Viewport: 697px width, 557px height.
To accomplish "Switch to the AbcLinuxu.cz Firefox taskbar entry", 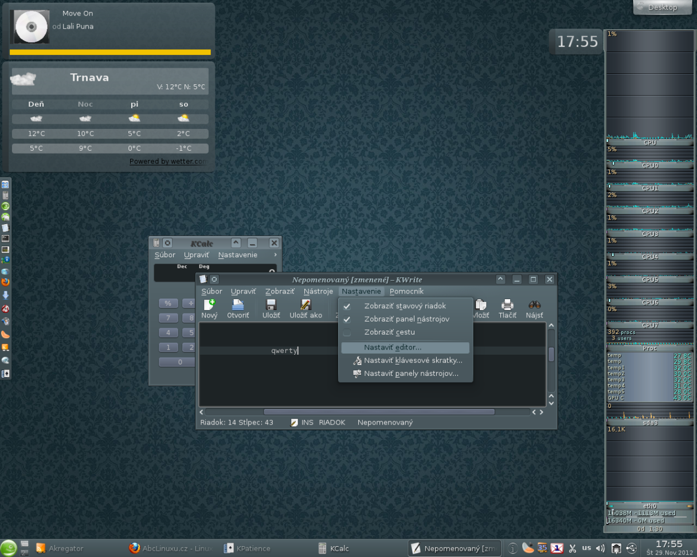I will 170,548.
